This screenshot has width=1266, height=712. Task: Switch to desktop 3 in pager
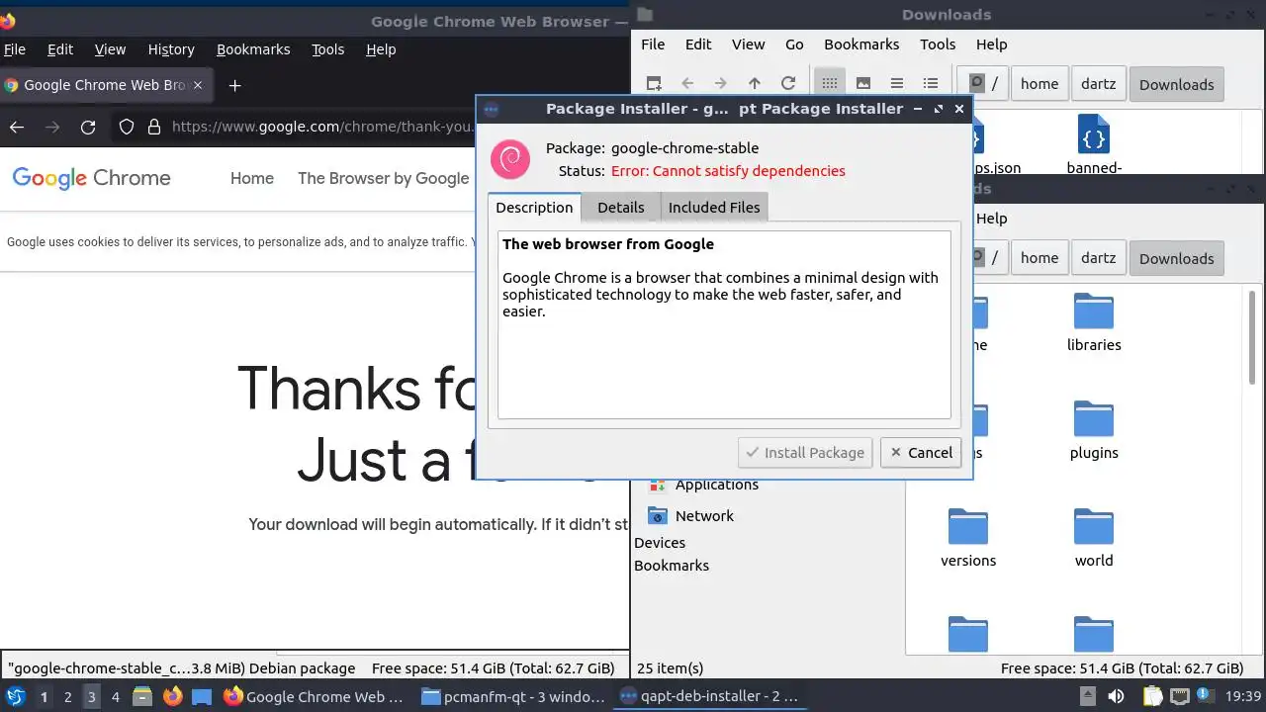point(91,696)
